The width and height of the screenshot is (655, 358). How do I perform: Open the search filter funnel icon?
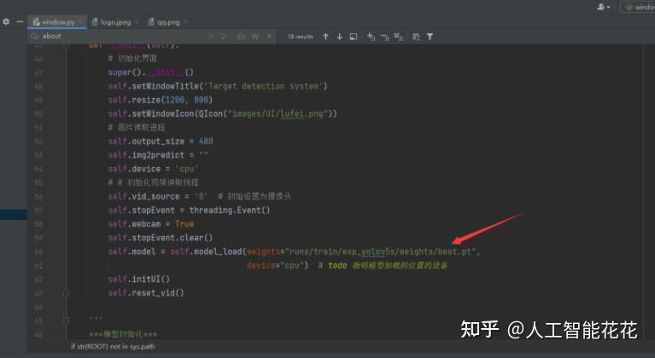tap(430, 37)
